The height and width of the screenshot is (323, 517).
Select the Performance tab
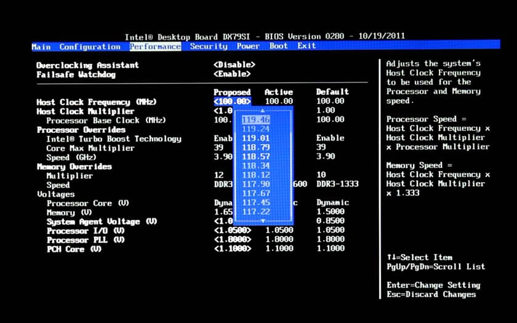[x=155, y=47]
